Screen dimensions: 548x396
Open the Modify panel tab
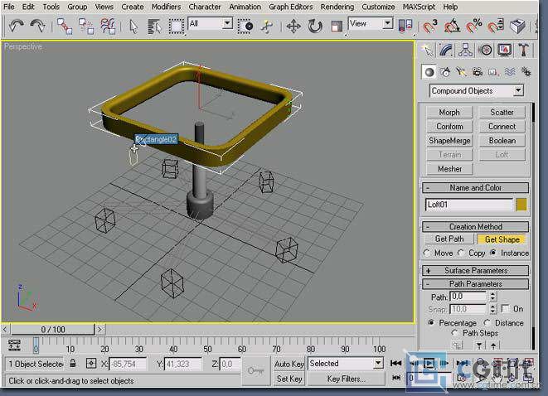click(446, 51)
